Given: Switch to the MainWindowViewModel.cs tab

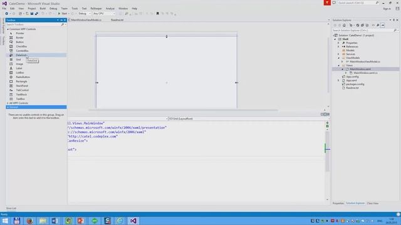Looking at the screenshot, I should point(86,20).
